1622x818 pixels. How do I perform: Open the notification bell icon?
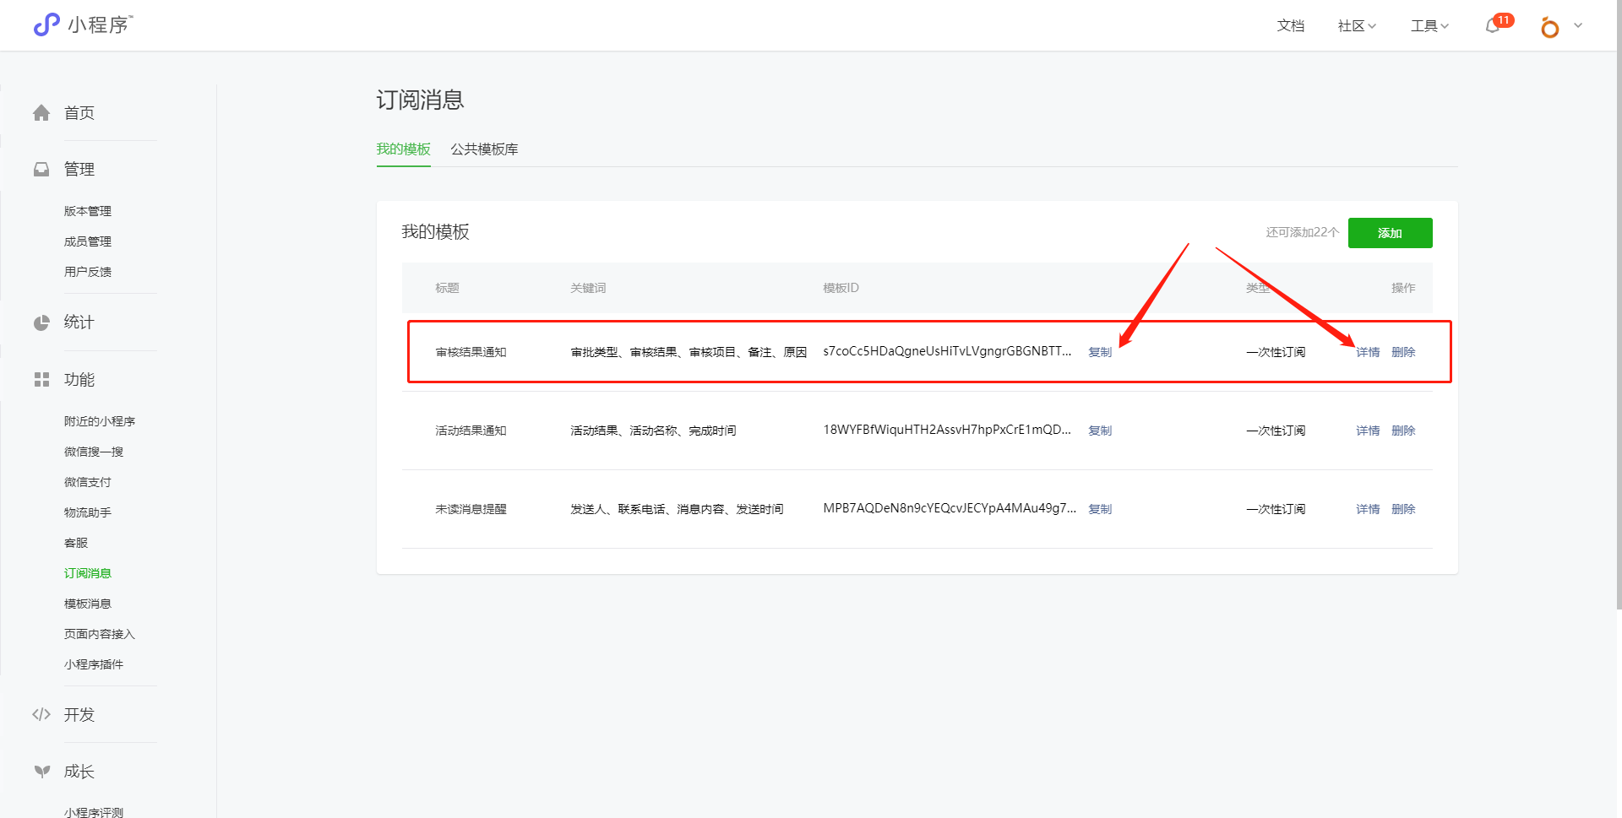tap(1493, 26)
